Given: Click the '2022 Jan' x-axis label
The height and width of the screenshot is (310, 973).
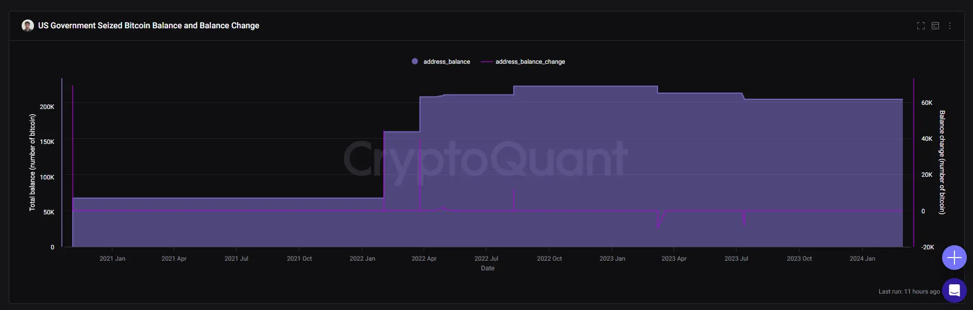Looking at the screenshot, I should coord(362,259).
